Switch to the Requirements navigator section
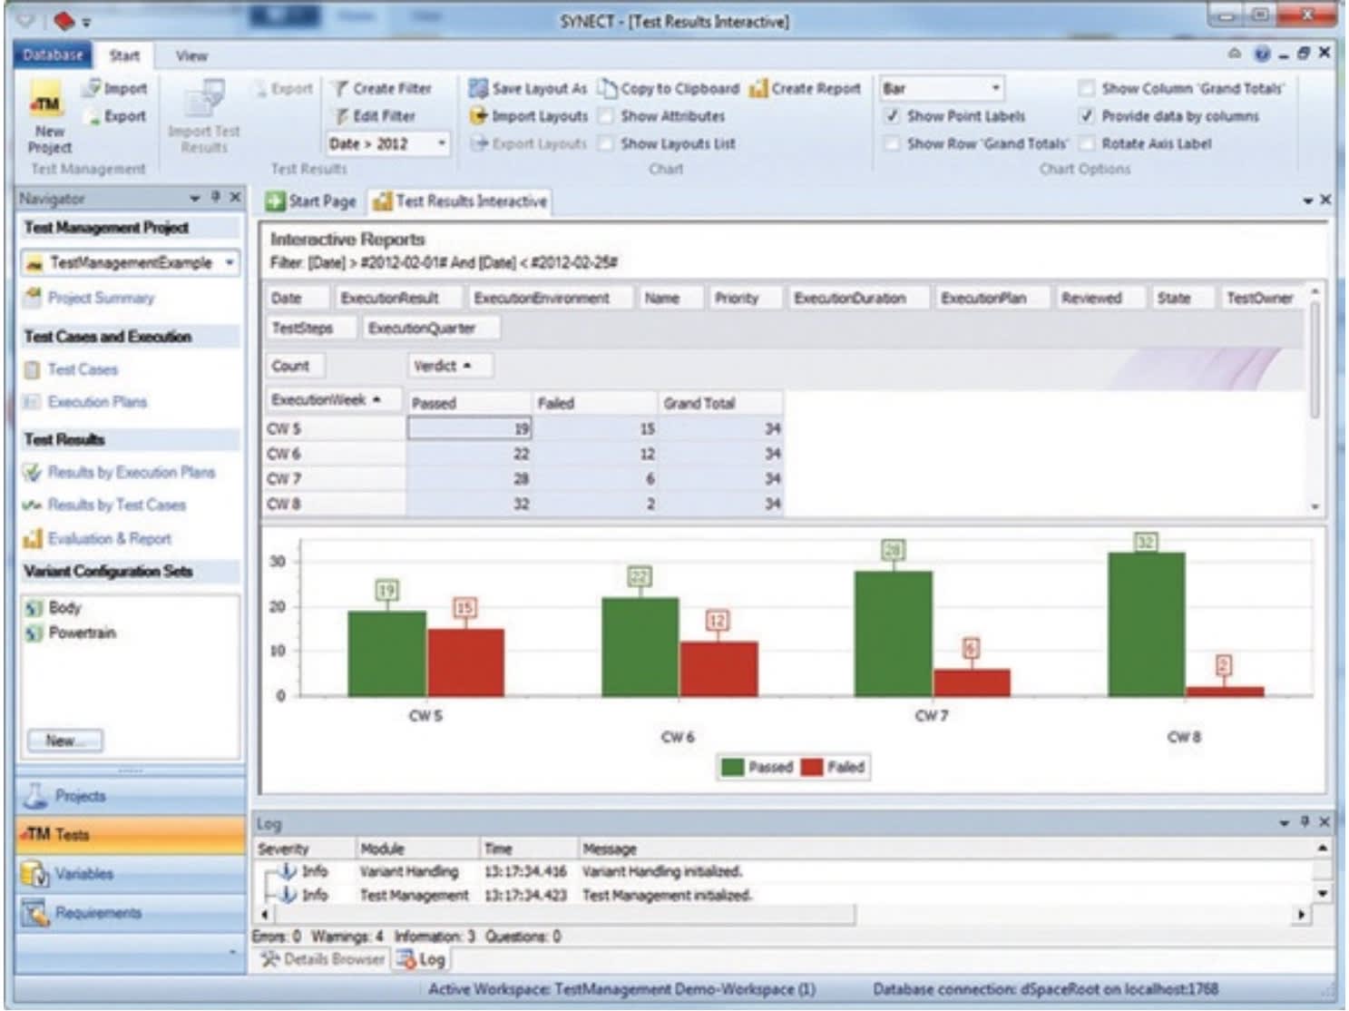 (x=130, y=913)
